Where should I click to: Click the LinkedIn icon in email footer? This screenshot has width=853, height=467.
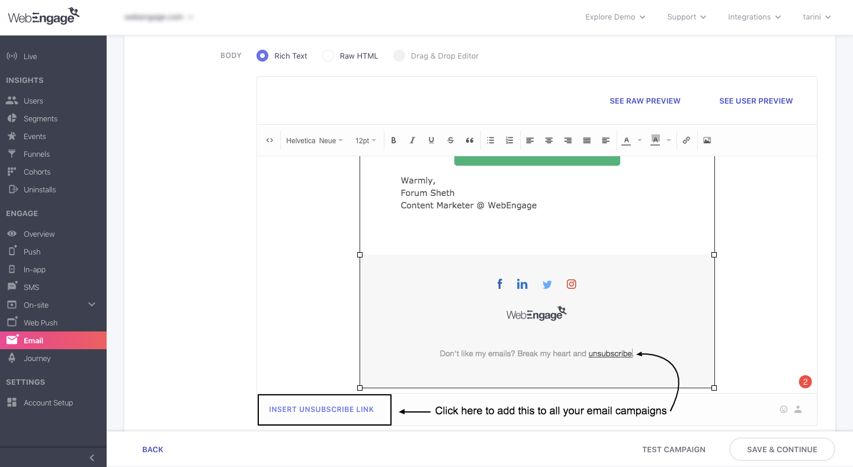coord(522,284)
